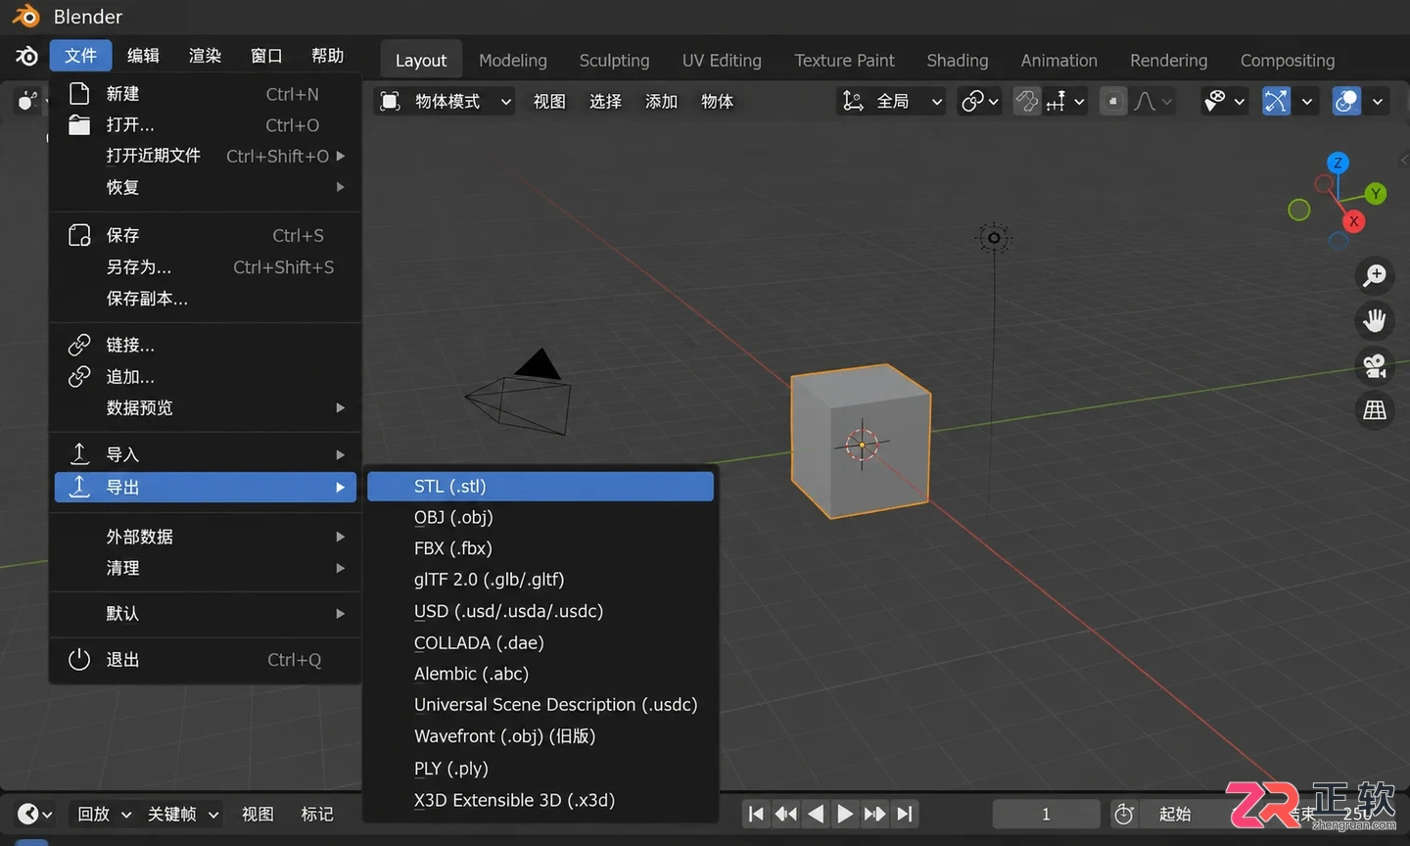
Task: Open 回放 playback dropdown
Action: (104, 814)
